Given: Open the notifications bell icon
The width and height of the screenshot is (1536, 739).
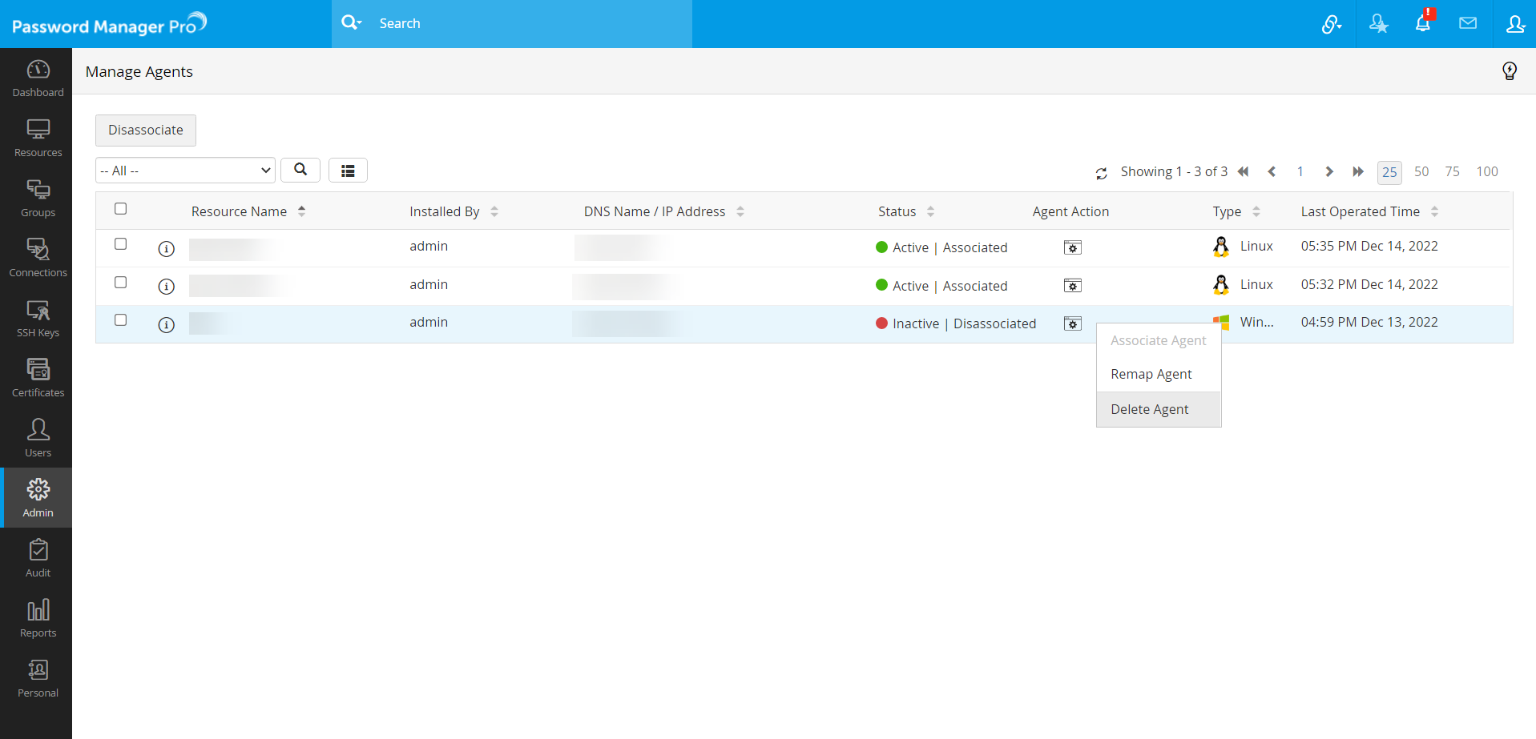Looking at the screenshot, I should click(x=1422, y=23).
